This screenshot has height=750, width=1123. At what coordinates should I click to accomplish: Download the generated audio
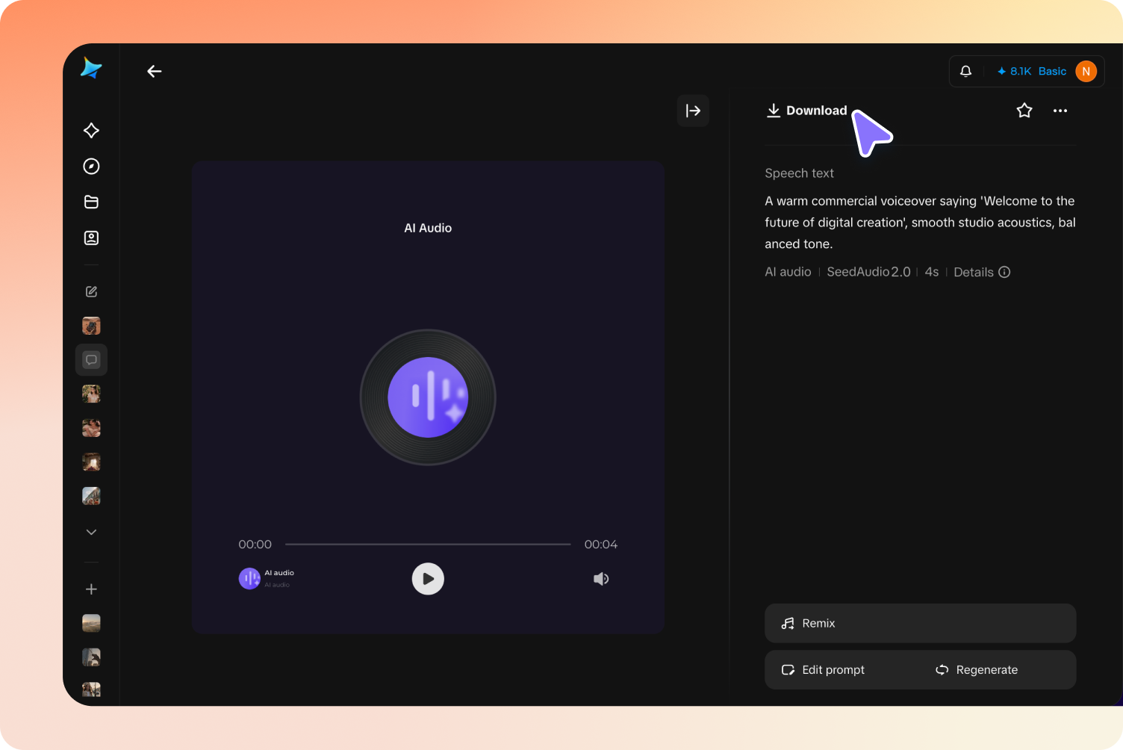(807, 111)
